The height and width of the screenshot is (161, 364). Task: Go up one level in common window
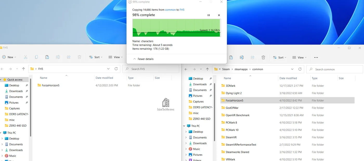[207, 69]
